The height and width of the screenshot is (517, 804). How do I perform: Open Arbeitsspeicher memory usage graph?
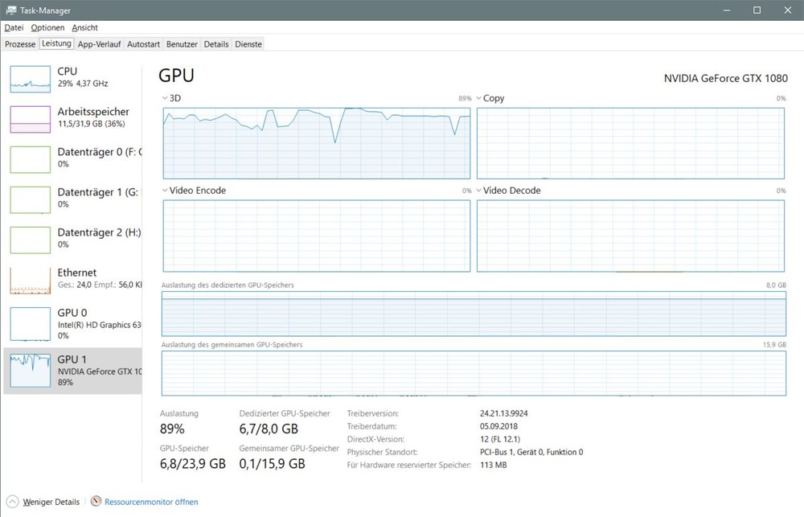[30, 119]
